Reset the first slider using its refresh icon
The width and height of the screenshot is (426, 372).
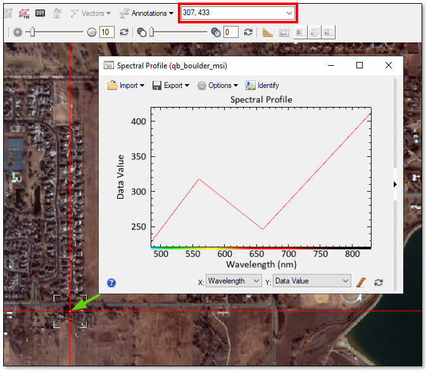pyautogui.click(x=124, y=32)
